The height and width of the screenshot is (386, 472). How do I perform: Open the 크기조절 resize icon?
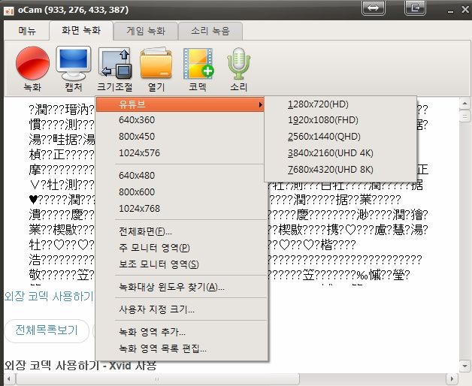click(x=115, y=63)
